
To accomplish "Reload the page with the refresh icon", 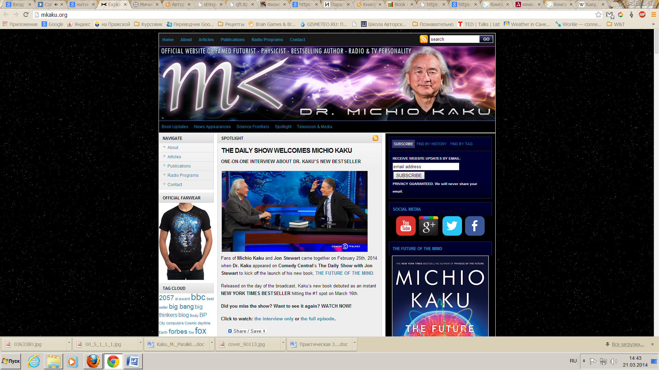I will pos(26,15).
